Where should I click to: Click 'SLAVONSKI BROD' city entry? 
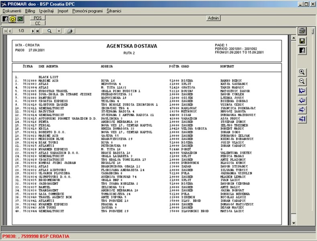click(x=195, y=211)
